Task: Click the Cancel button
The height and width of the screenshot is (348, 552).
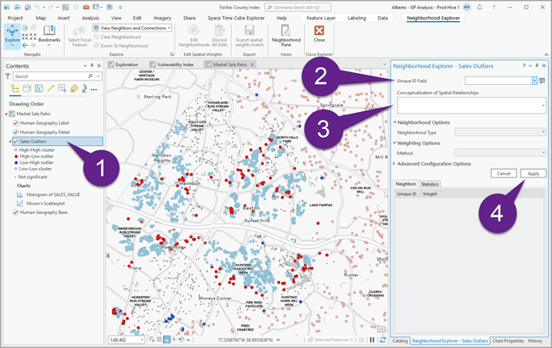Action: (x=503, y=172)
